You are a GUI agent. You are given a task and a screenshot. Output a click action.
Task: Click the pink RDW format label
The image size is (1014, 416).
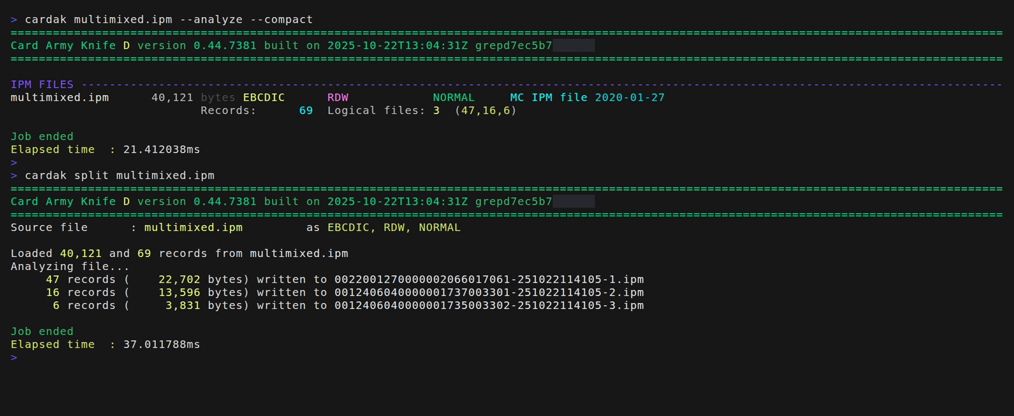pyautogui.click(x=337, y=98)
